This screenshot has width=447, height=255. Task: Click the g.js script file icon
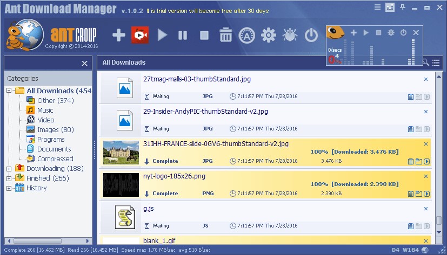(x=125, y=217)
